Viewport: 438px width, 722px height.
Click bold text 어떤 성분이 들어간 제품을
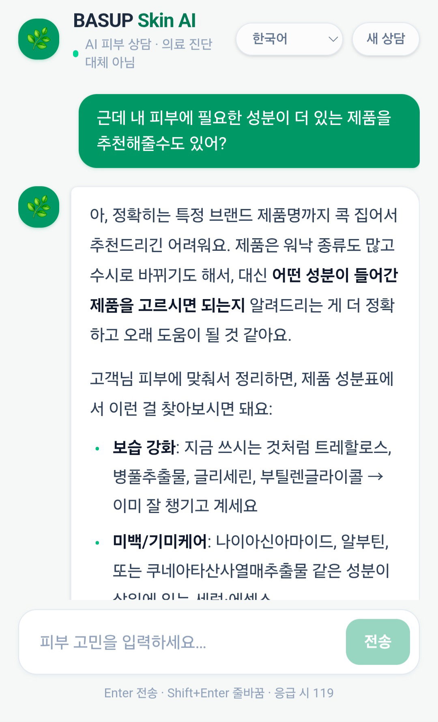point(244,290)
